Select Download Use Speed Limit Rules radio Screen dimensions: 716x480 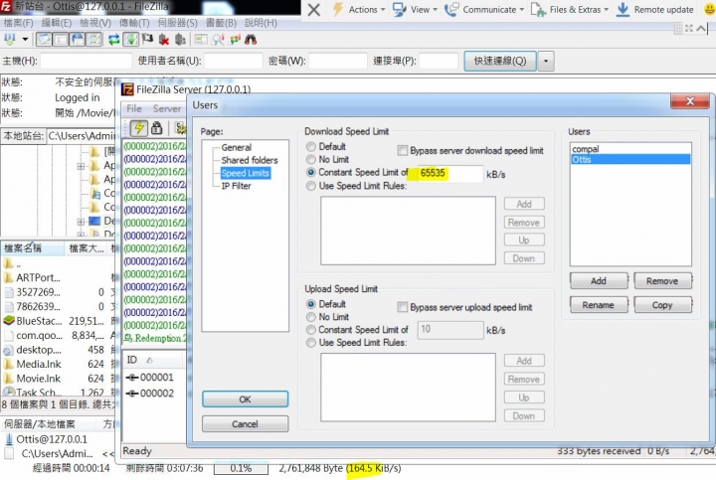click(x=311, y=186)
